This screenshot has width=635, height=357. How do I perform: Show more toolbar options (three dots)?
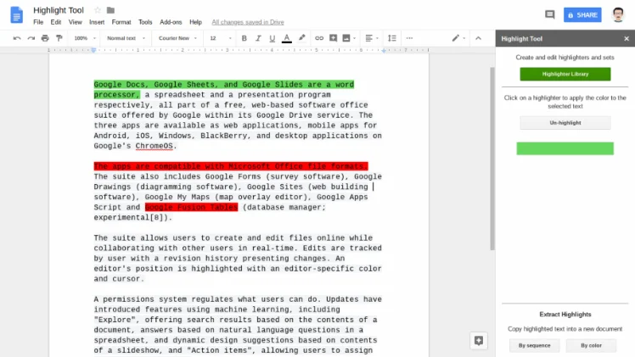point(409,38)
